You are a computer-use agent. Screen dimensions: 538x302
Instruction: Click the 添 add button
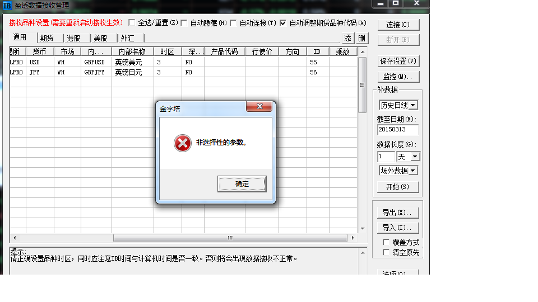pos(348,38)
